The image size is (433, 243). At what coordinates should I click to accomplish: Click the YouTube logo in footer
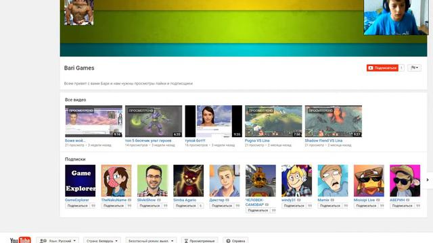click(20, 240)
